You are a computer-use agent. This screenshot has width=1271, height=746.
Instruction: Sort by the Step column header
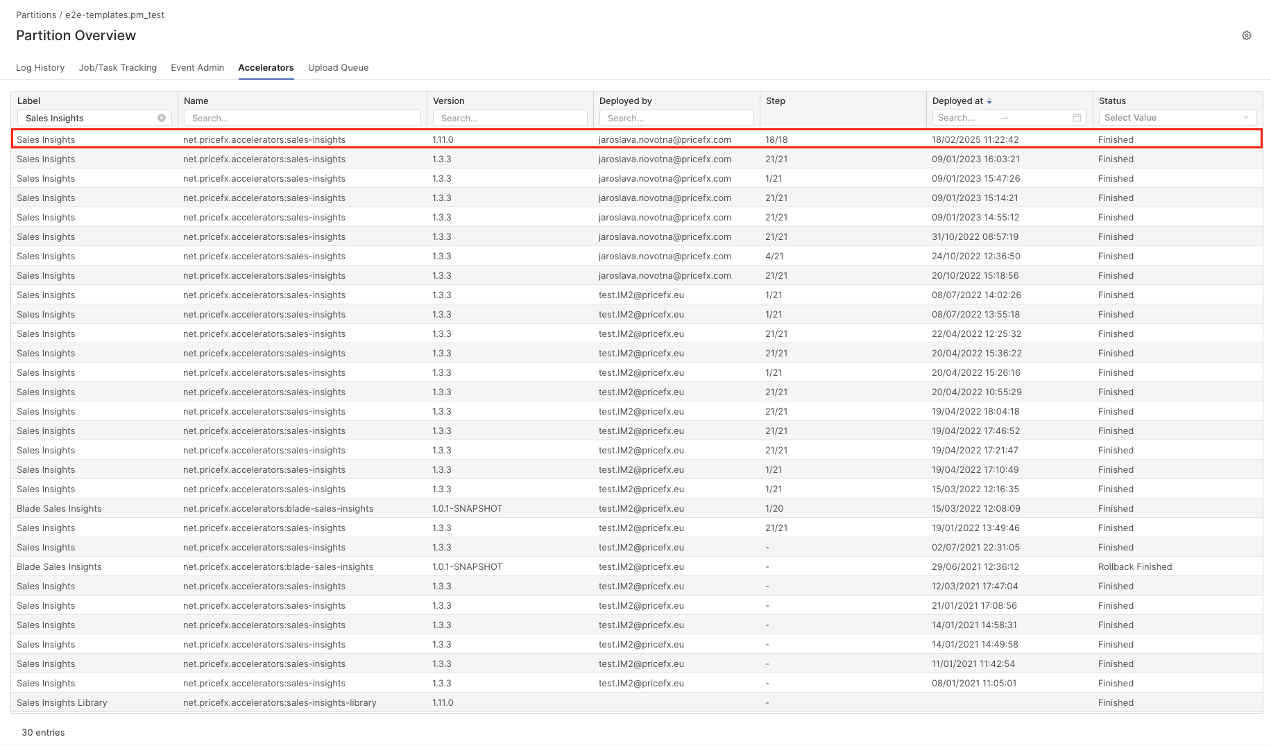pyautogui.click(x=776, y=101)
